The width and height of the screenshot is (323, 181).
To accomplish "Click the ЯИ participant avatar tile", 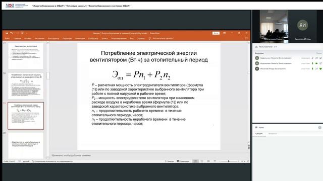I will (x=302, y=27).
